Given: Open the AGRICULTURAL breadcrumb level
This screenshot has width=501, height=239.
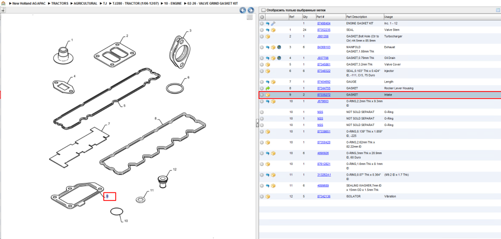Looking at the screenshot, I should pos(85,3).
